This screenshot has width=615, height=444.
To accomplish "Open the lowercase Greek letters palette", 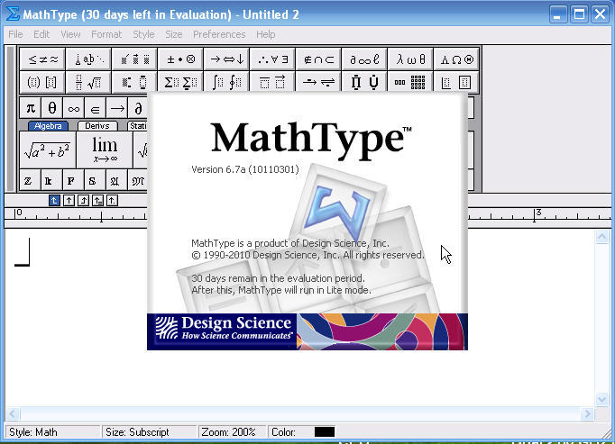I will [x=410, y=59].
